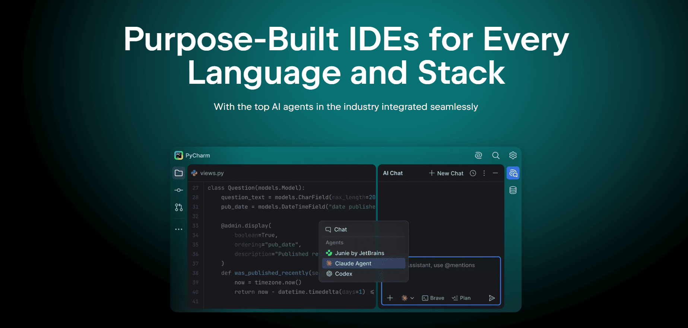This screenshot has width=688, height=328.
Task: Open the Pull Requests sidebar icon
Action: click(x=179, y=207)
